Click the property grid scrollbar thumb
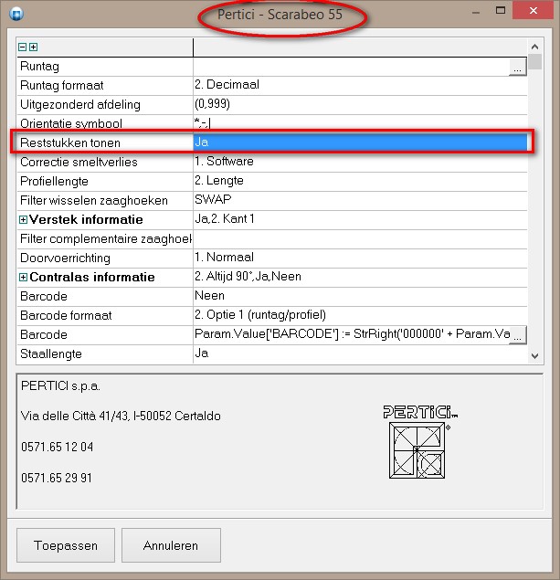The image size is (560, 580). [534, 62]
